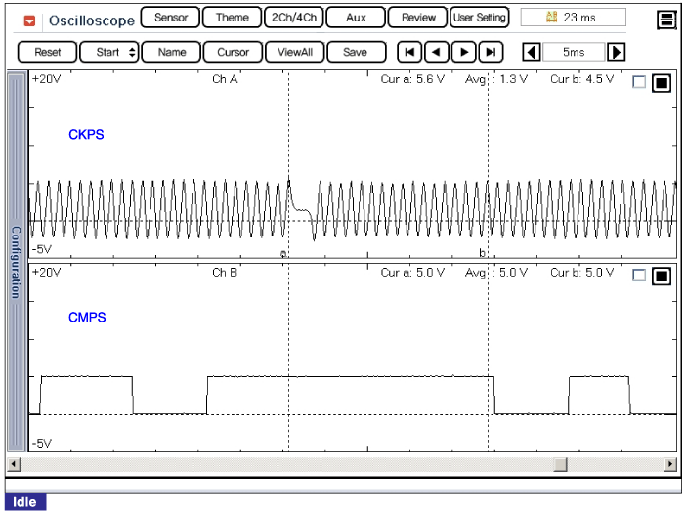Maximize the Ch A CKPS waveform pane

pos(661,83)
